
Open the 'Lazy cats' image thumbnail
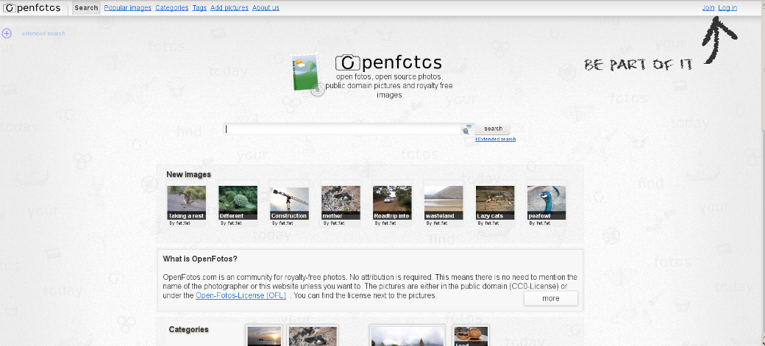[x=495, y=202]
